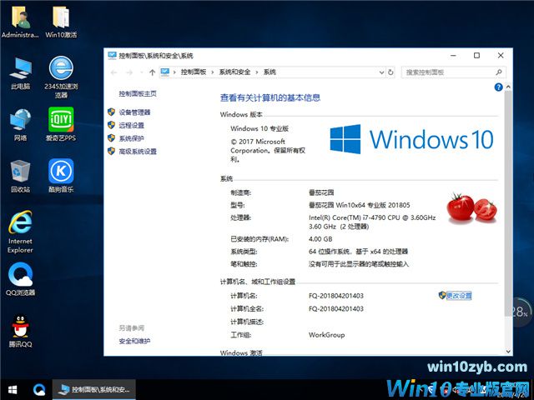Open the Win10激活 folder icon
Screen dimensions: 534x400
61,21
